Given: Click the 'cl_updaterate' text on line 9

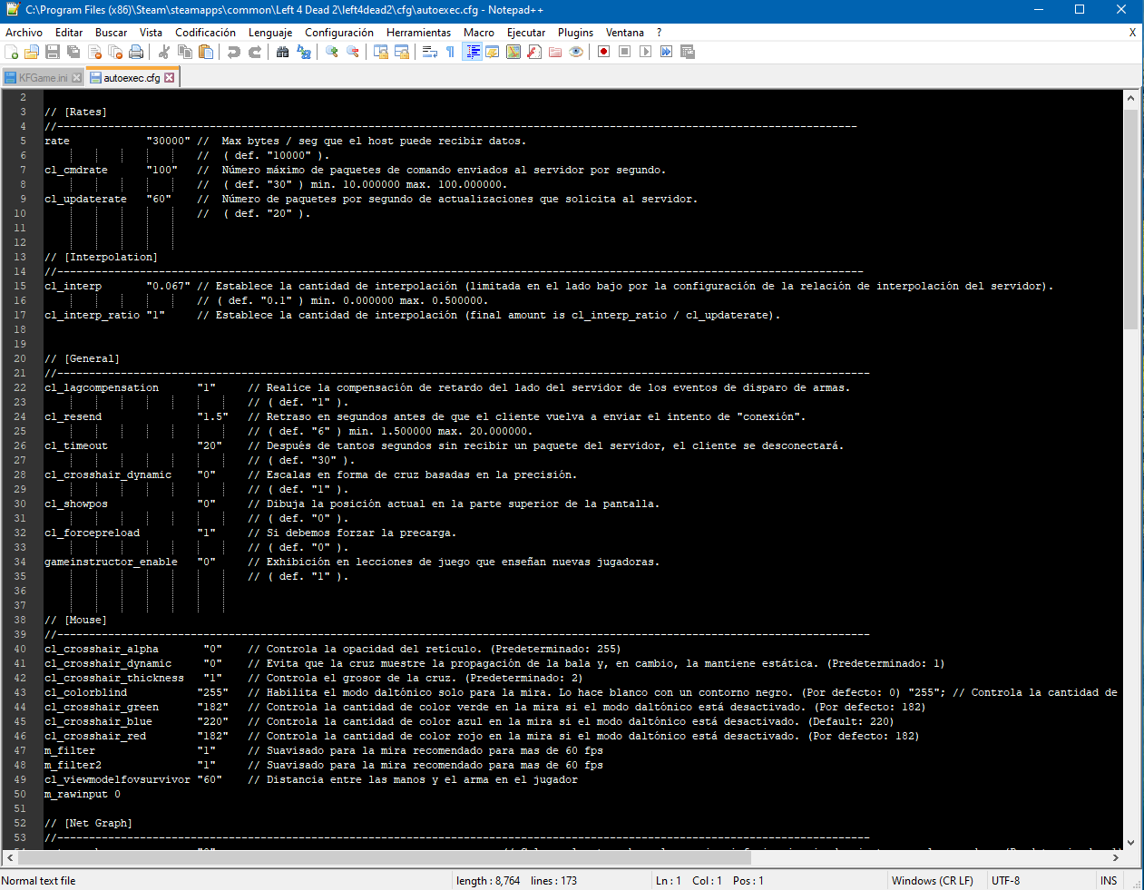Looking at the screenshot, I should click(85, 199).
